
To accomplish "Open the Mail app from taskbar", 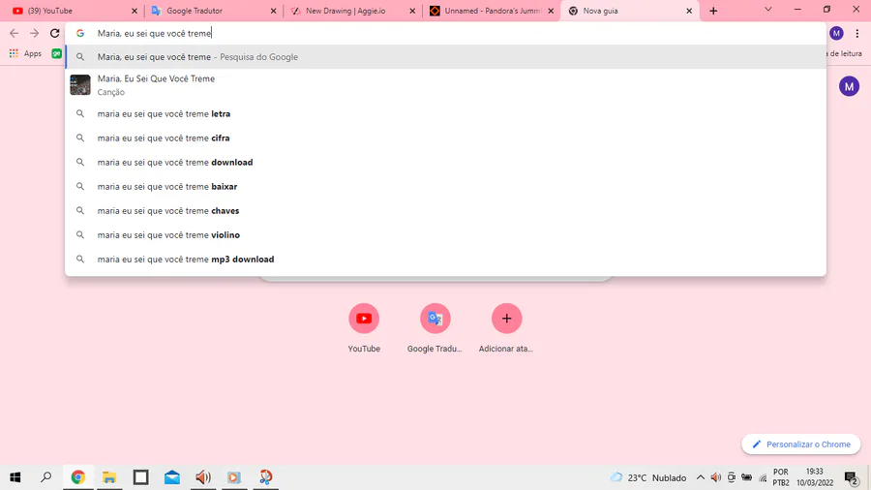I will 171,477.
